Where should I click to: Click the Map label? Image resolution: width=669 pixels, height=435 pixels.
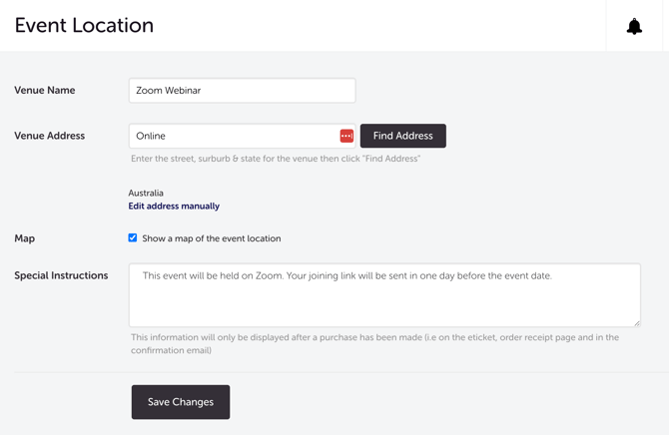(25, 238)
